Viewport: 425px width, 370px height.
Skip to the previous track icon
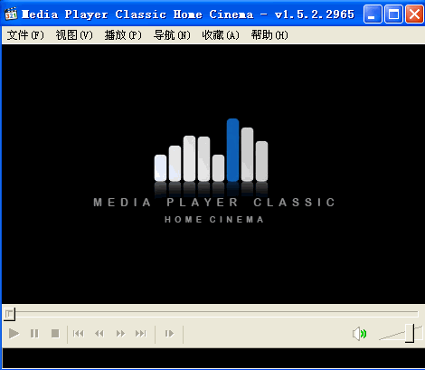pyautogui.click(x=79, y=334)
